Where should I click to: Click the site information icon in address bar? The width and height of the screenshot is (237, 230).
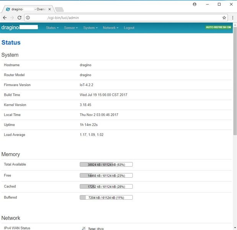28,18
